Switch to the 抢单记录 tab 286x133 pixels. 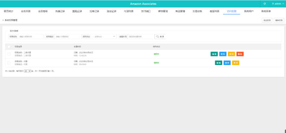point(94,11)
